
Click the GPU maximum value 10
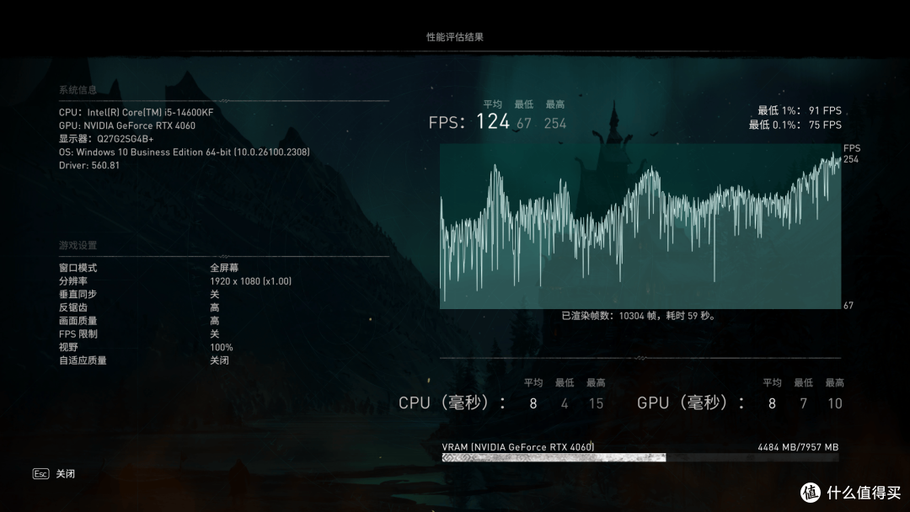coord(834,403)
